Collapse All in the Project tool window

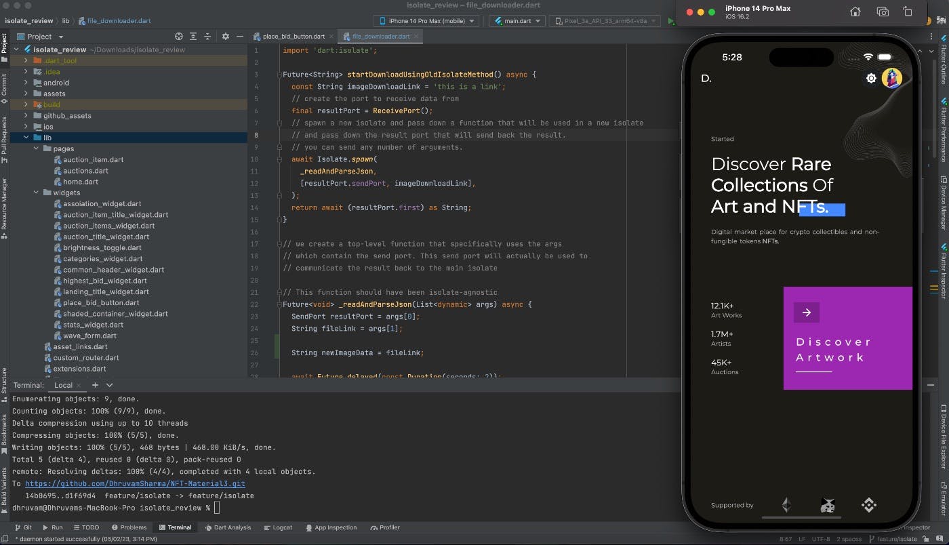pos(208,36)
